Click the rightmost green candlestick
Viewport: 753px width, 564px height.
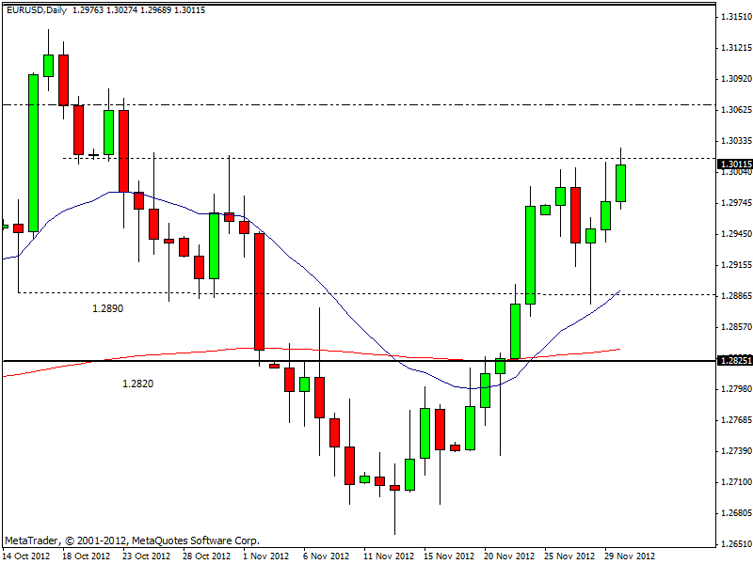point(621,182)
